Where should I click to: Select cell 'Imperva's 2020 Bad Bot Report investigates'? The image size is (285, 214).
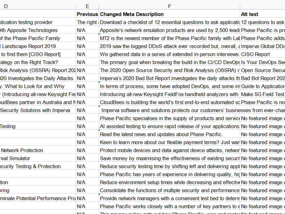tap(169, 78)
